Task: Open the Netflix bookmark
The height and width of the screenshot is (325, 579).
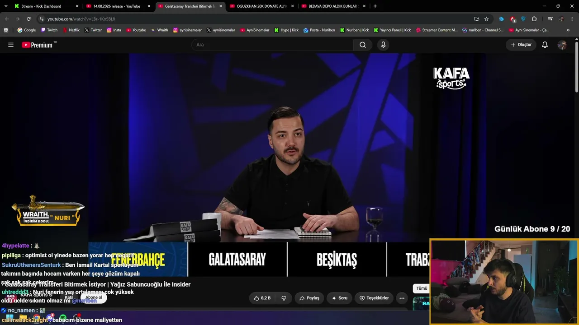Action: tap(71, 30)
